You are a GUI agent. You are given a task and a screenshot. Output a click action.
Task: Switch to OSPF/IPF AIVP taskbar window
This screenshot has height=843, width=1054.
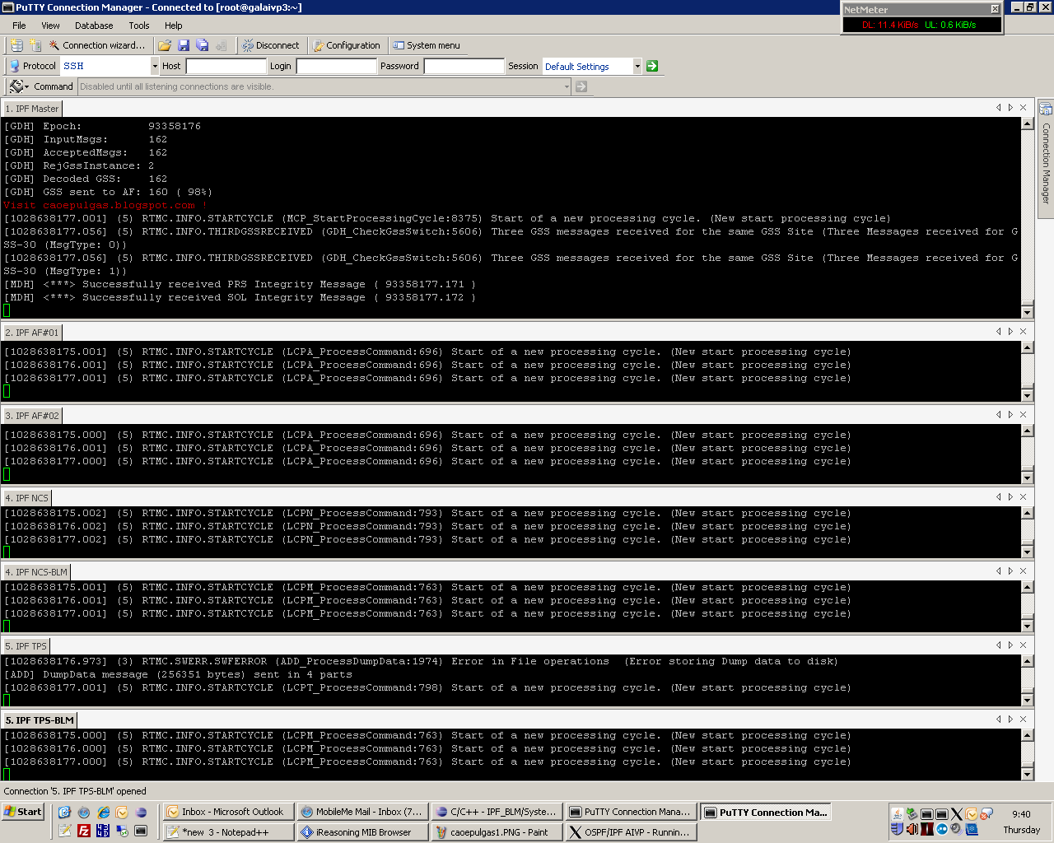click(631, 832)
